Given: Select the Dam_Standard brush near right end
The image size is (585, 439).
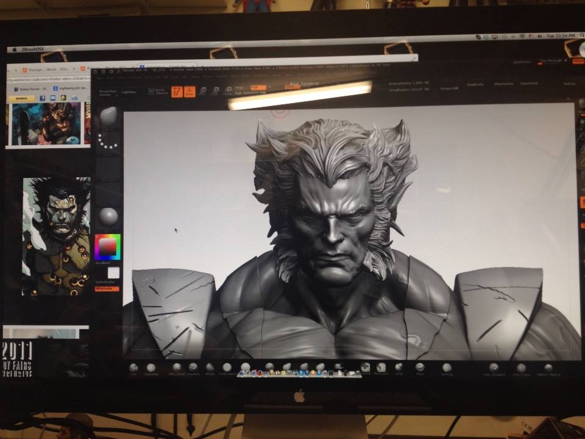Looking at the screenshot, I should point(494,369).
